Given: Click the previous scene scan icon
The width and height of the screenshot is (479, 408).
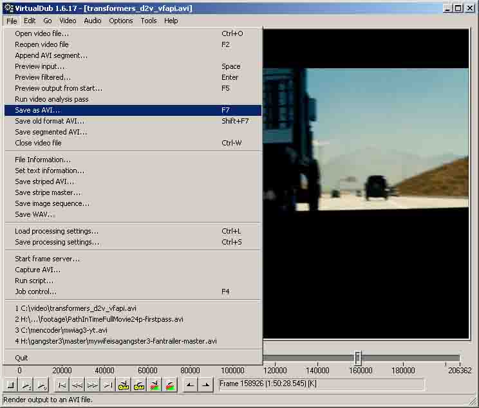Looking at the screenshot, I should [x=155, y=385].
